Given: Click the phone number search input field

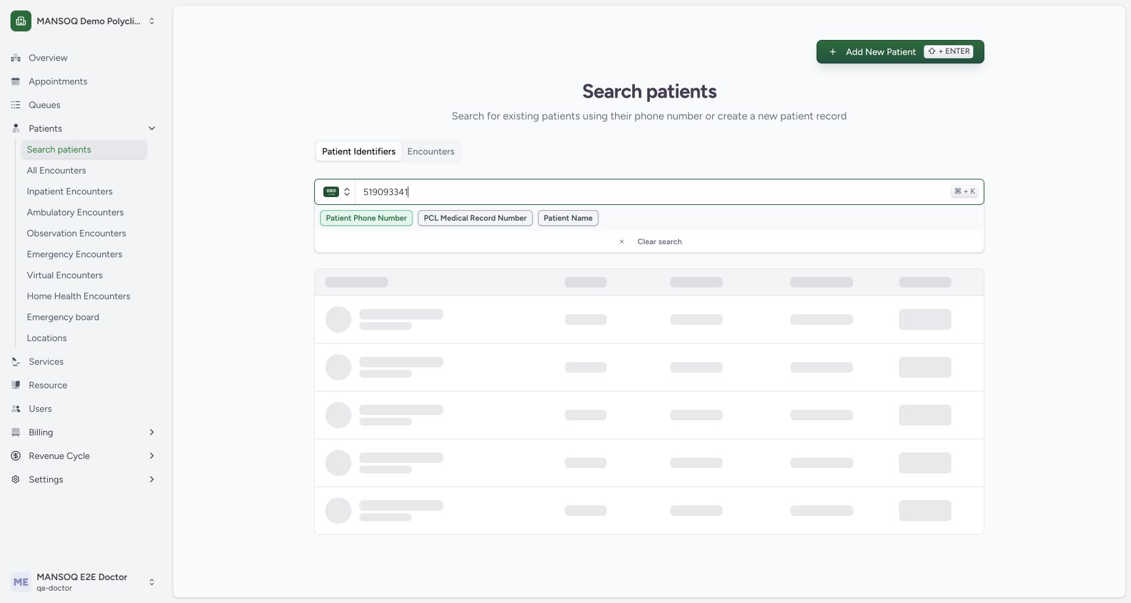Looking at the screenshot, I should (653, 192).
